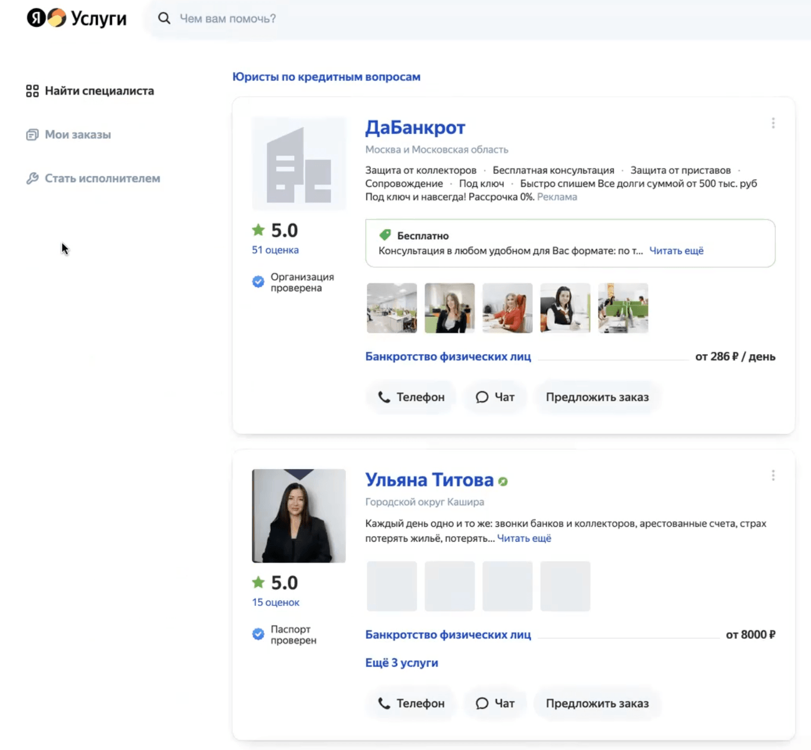Open the three-dot menu on the ДаБанкрот card
This screenshot has width=811, height=750.
pos(773,123)
